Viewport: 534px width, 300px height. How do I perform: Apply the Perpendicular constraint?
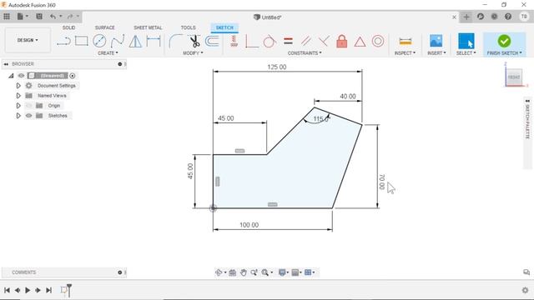point(324,41)
